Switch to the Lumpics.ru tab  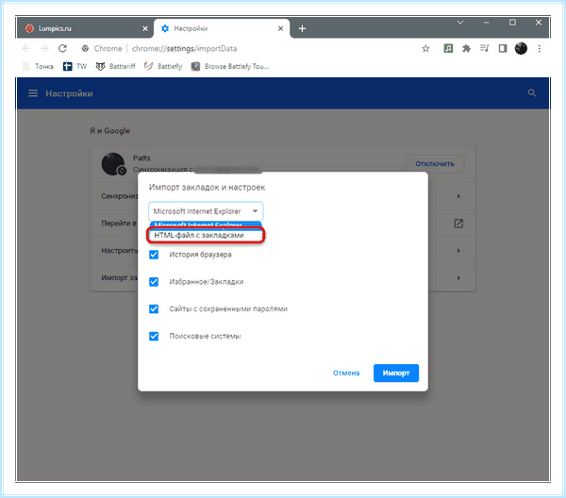click(x=85, y=28)
